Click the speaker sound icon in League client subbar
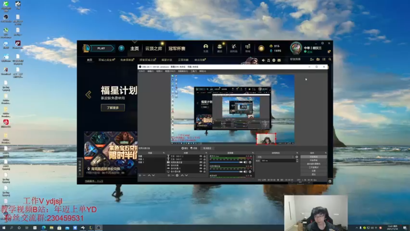Image resolution: width=410 pixels, height=231 pixels. tap(263, 60)
